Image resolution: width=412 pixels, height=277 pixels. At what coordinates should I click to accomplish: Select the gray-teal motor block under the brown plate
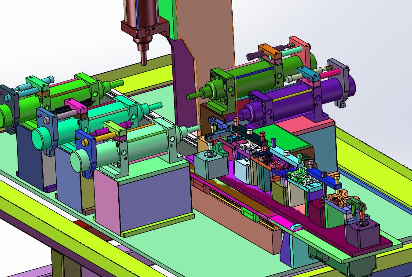point(211,166)
